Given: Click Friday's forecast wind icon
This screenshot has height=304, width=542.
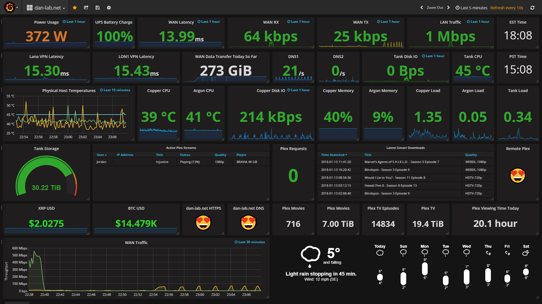Looking at the screenshot, I should (x=507, y=253).
